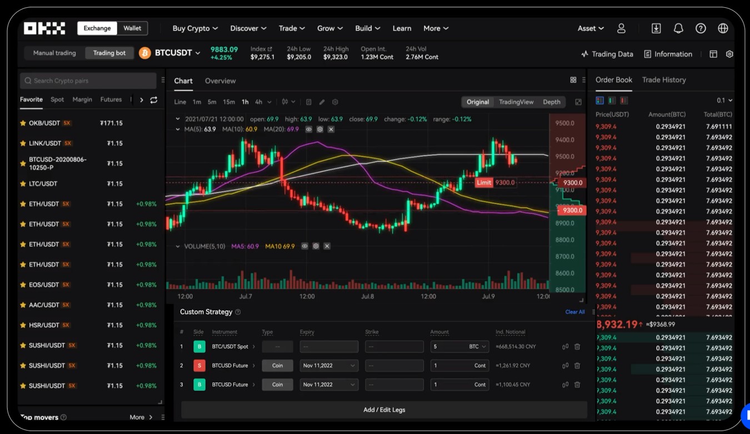This screenshot has width=750, height=434.
Task: Open the help question-mark icon in header
Action: [x=701, y=28]
